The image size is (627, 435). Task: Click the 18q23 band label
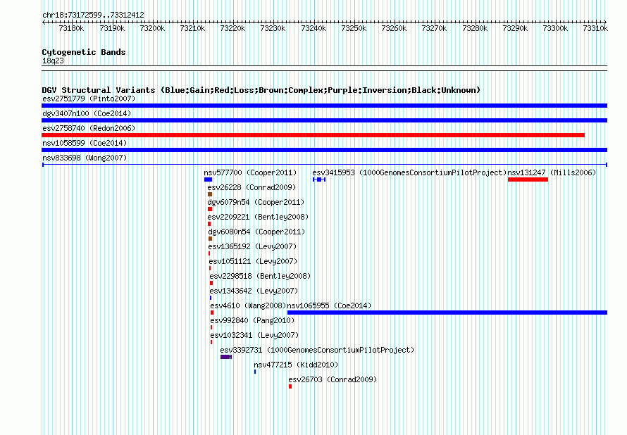click(53, 61)
